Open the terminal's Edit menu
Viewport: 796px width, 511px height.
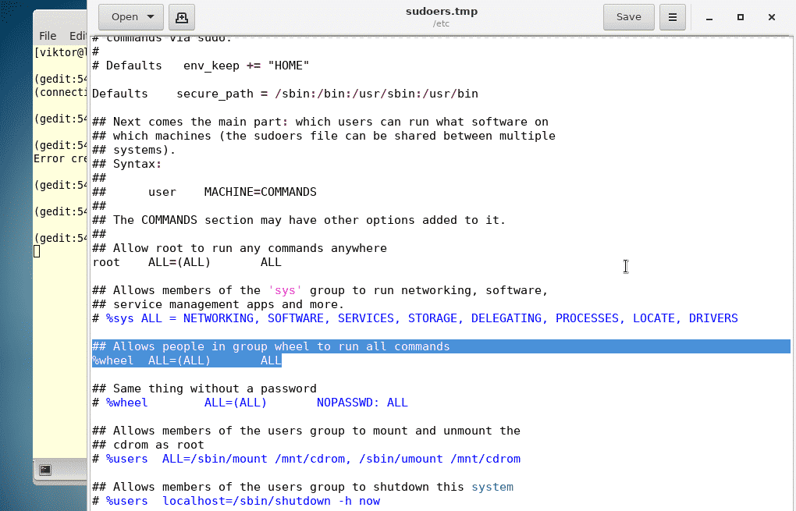77,36
